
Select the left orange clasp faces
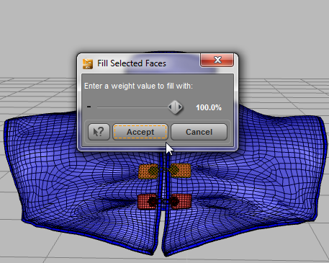pyautogui.click(x=148, y=171)
